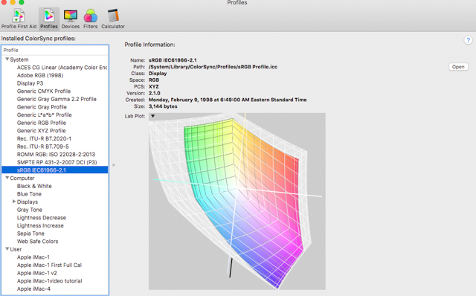Click the profile path /System/Library/ColorSync text
This screenshot has height=296, width=476.
tap(213, 67)
